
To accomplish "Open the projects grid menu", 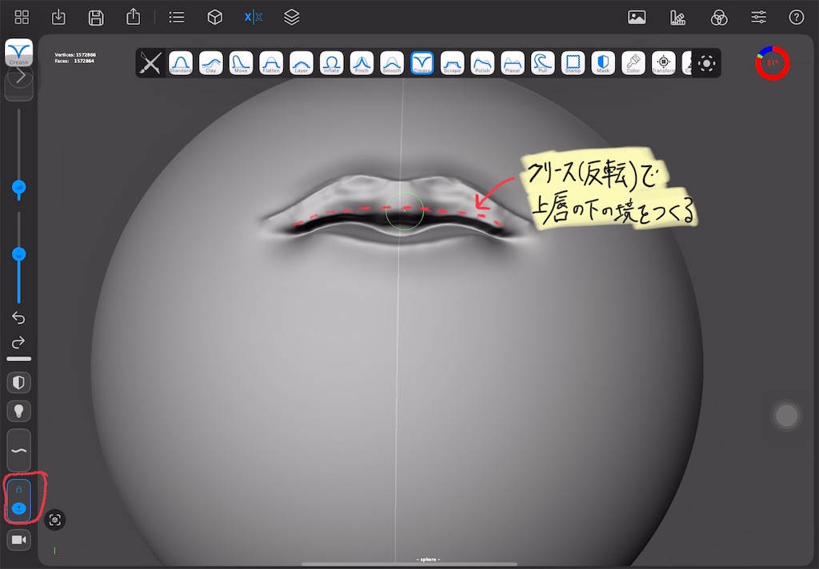I will coord(22,18).
